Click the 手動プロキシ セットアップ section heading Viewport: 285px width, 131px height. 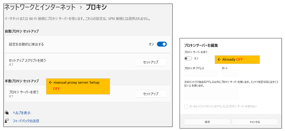coord(22,81)
